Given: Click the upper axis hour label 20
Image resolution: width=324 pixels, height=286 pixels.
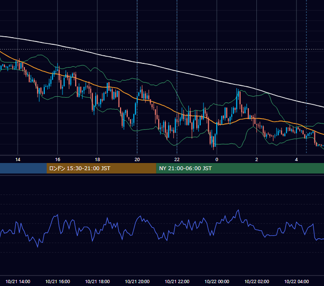Looking at the screenshot, I should [x=137, y=160].
